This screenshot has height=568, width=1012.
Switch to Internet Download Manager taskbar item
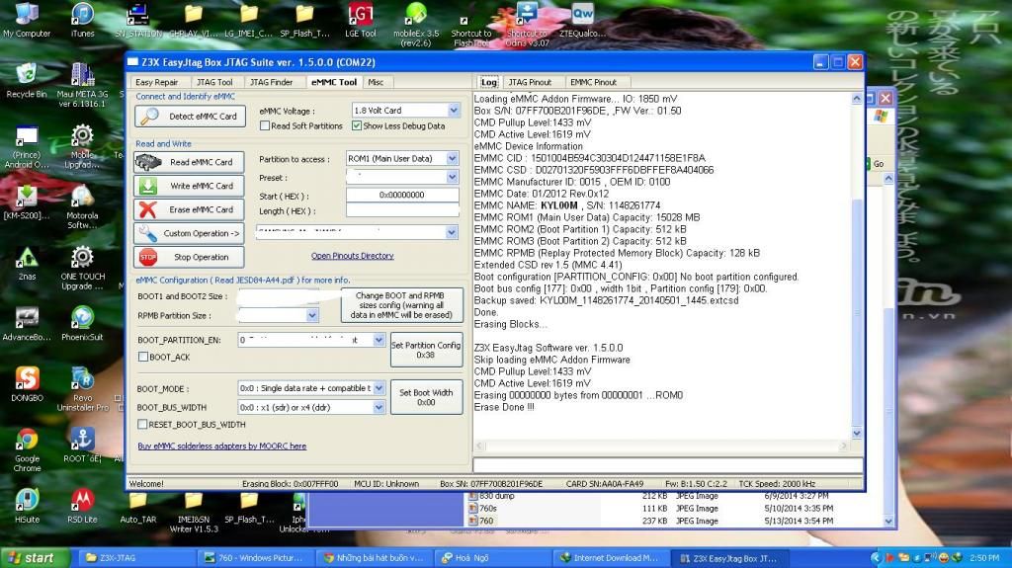coord(612,558)
